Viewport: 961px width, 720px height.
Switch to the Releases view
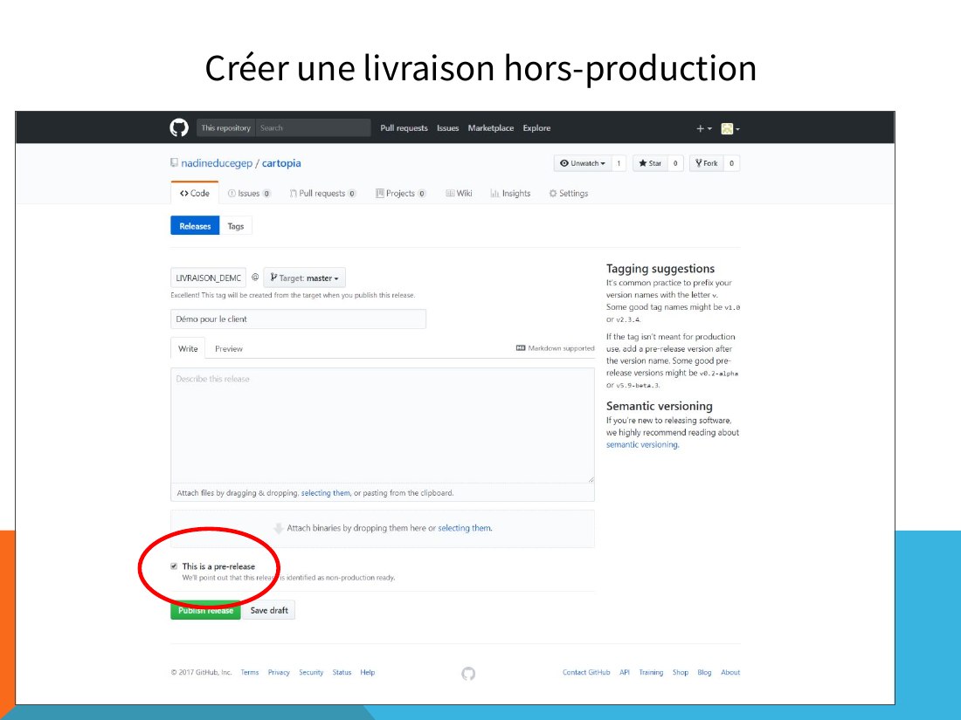pos(195,226)
